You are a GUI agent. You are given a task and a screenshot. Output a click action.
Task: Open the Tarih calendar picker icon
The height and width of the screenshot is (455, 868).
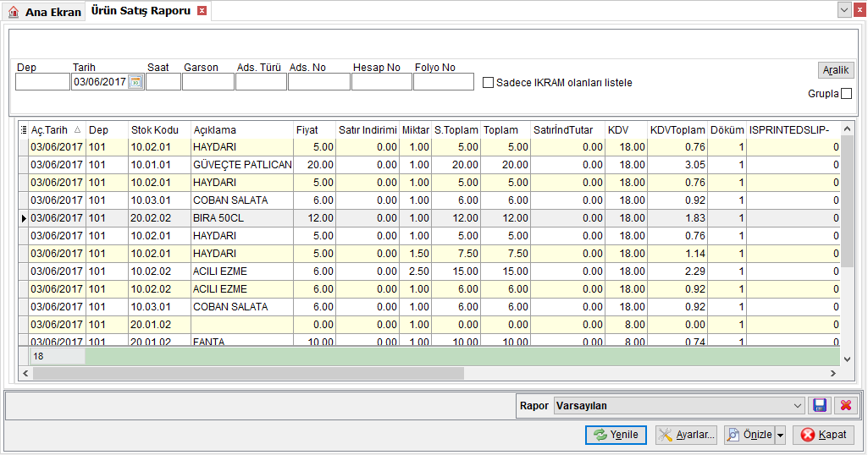(135, 82)
